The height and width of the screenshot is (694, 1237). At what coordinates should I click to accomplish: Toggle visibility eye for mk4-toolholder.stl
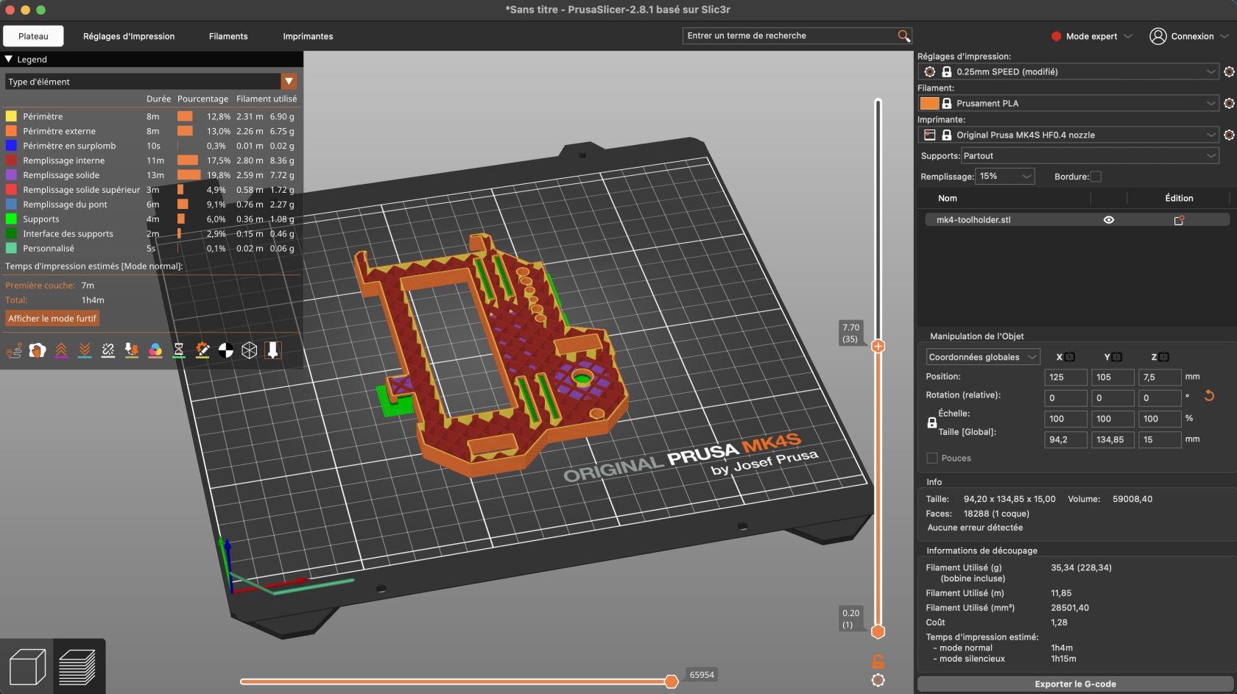pyautogui.click(x=1109, y=220)
